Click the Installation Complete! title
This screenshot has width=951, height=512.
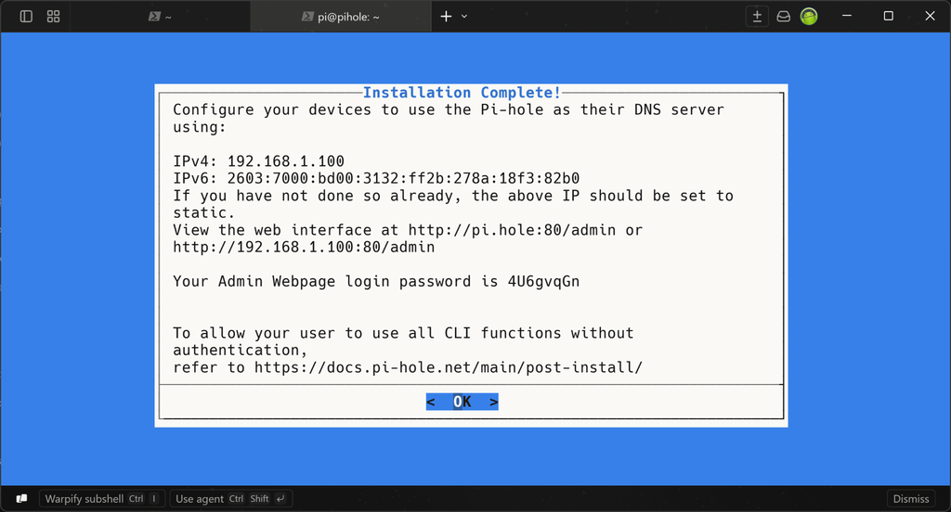462,93
